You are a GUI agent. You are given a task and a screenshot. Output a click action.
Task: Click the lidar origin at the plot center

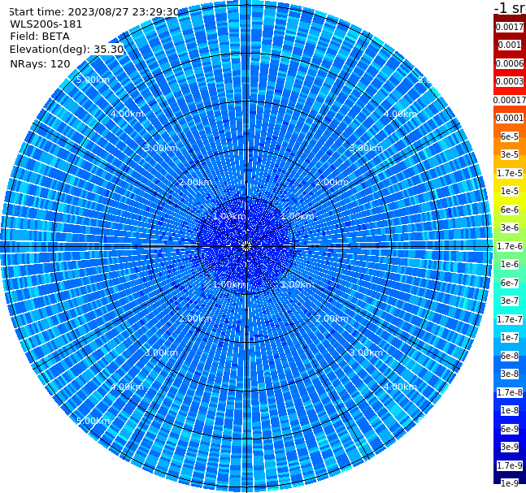[x=246, y=246]
